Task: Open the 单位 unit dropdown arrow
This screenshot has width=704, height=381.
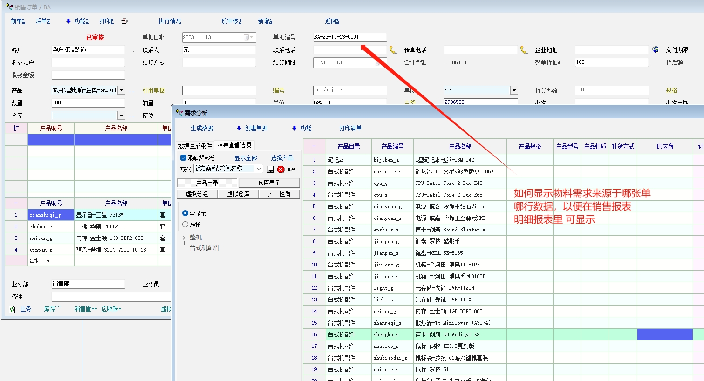Action: 514,90
